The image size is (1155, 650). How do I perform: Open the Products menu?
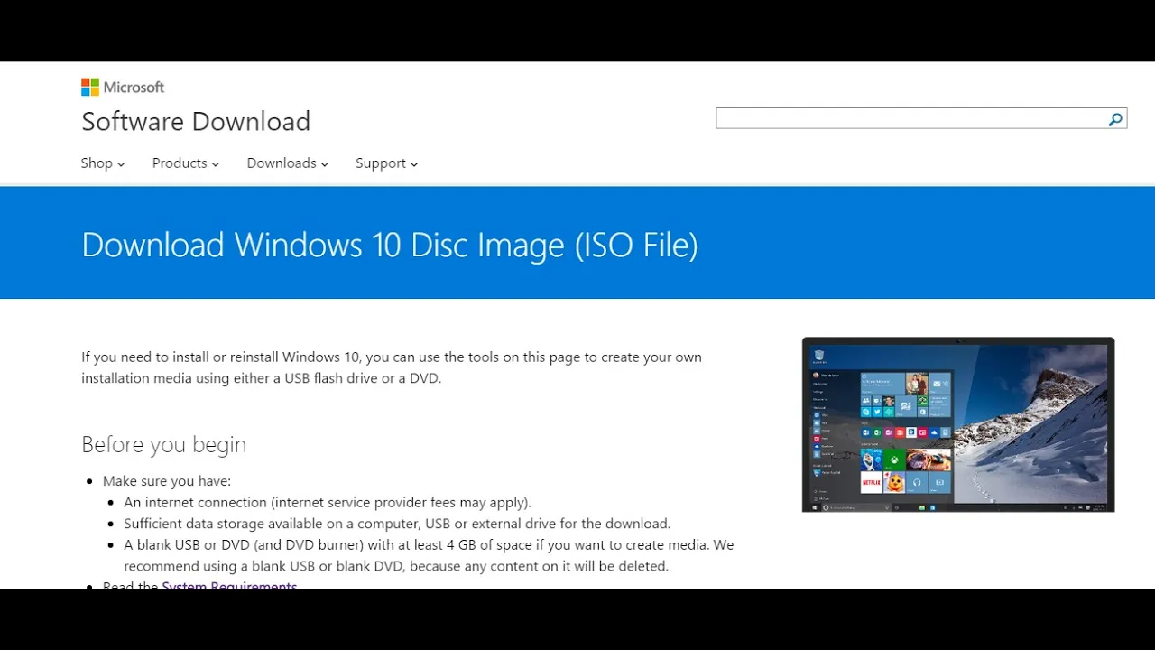186,163
